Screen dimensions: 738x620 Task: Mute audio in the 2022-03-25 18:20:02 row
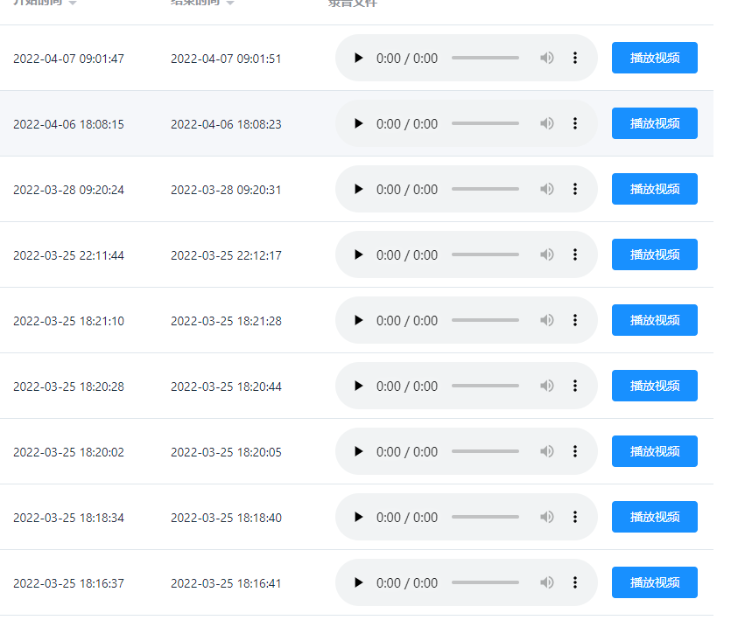(x=546, y=451)
